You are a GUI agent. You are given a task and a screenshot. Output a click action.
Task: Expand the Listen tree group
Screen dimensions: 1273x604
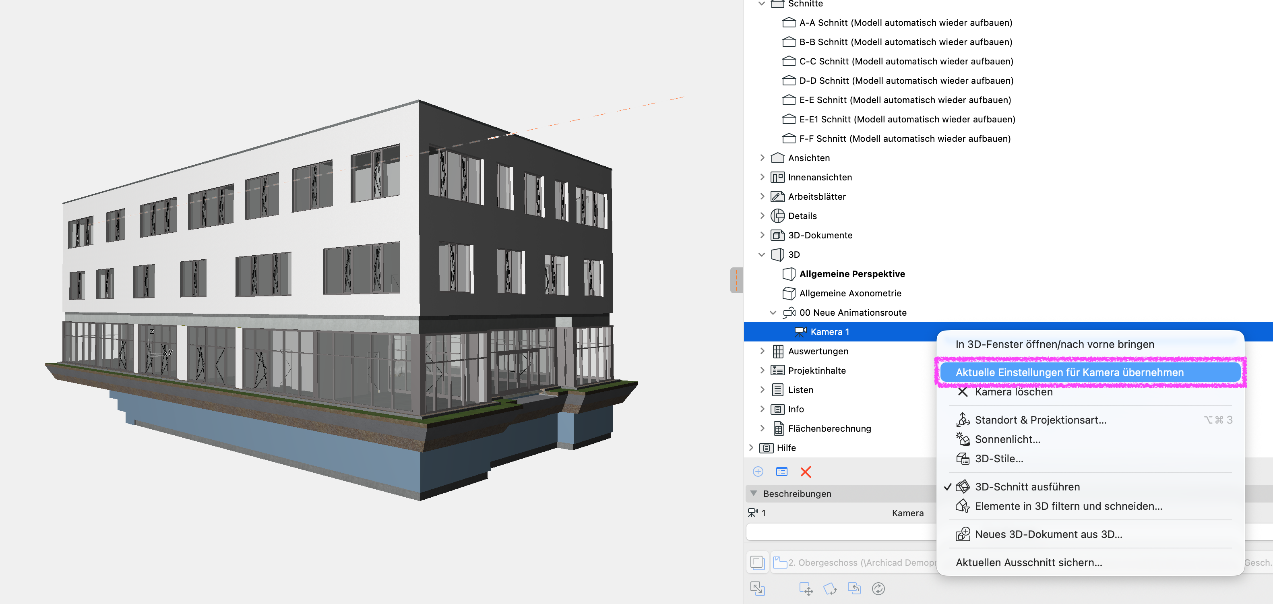tap(762, 389)
